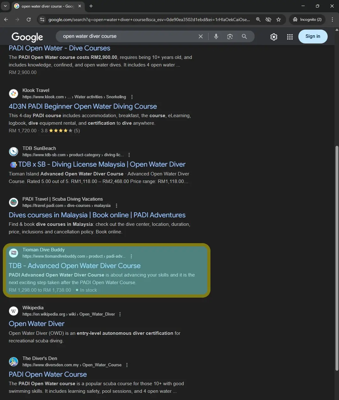Open the zoom magnifier icon in address bar
Screen dimensions: 339x400
[258, 20]
